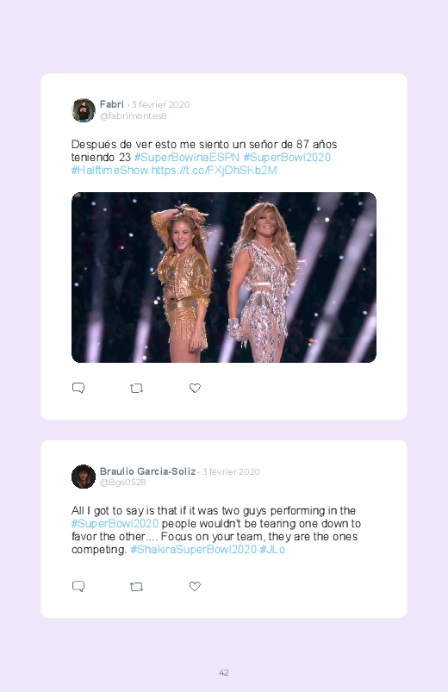Open Fabri's profile avatar

(84, 110)
